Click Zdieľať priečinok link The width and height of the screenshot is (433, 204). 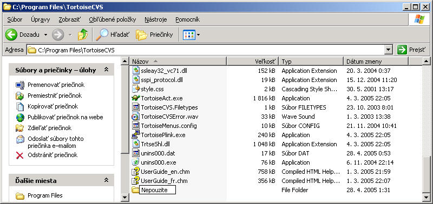click(49, 128)
